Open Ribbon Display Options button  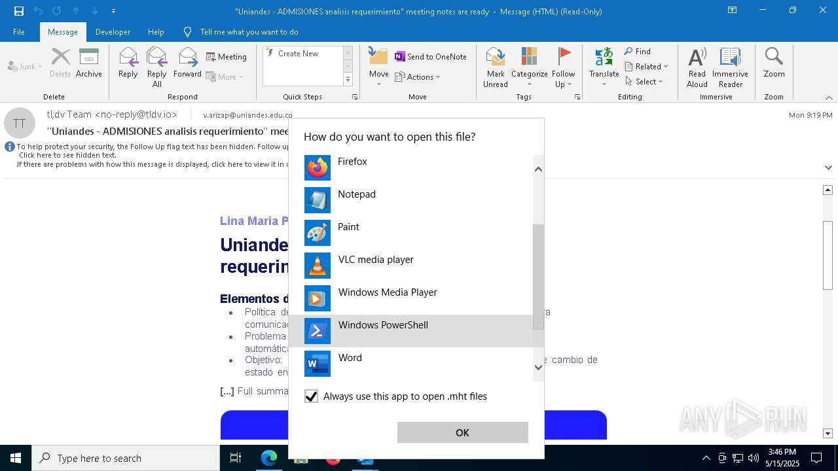[x=732, y=10]
